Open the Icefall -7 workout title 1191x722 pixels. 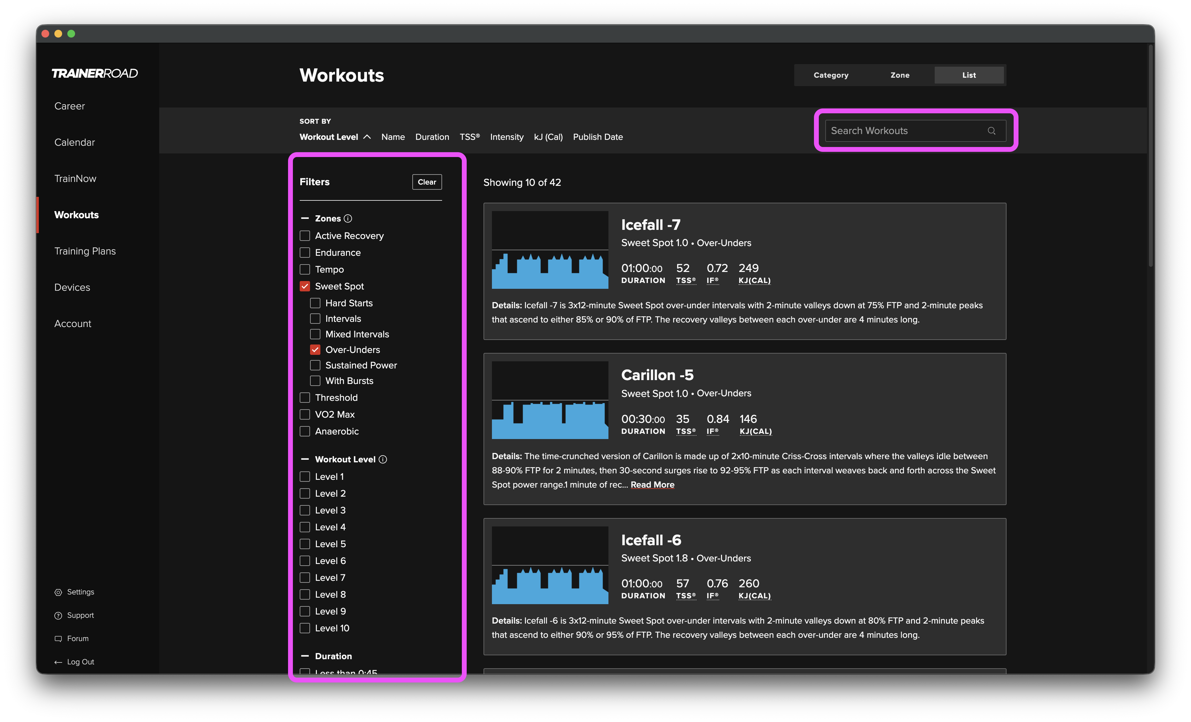(x=651, y=225)
